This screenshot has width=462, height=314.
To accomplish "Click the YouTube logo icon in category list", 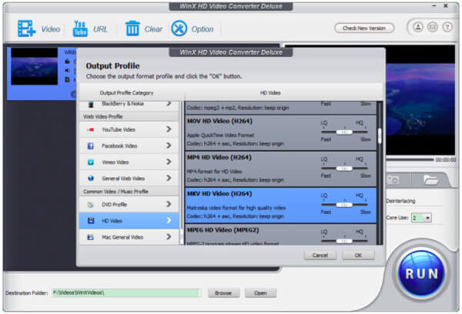I will 91,129.
